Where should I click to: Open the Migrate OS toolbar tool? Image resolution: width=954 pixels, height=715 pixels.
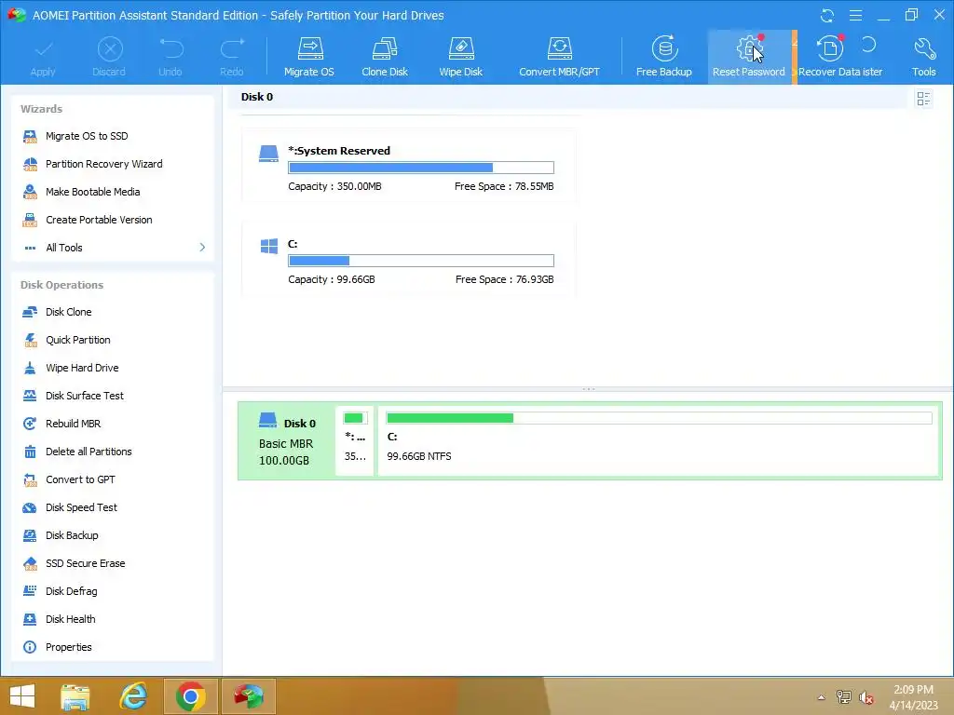(309, 57)
